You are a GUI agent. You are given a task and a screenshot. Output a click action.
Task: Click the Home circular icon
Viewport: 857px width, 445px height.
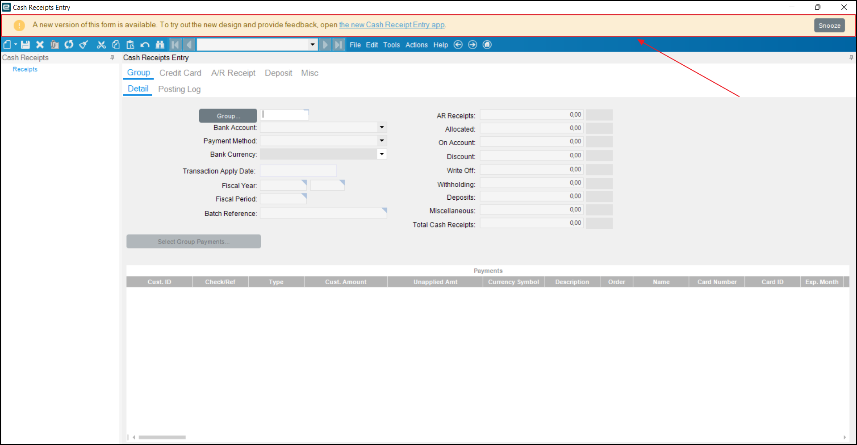pyautogui.click(x=487, y=45)
